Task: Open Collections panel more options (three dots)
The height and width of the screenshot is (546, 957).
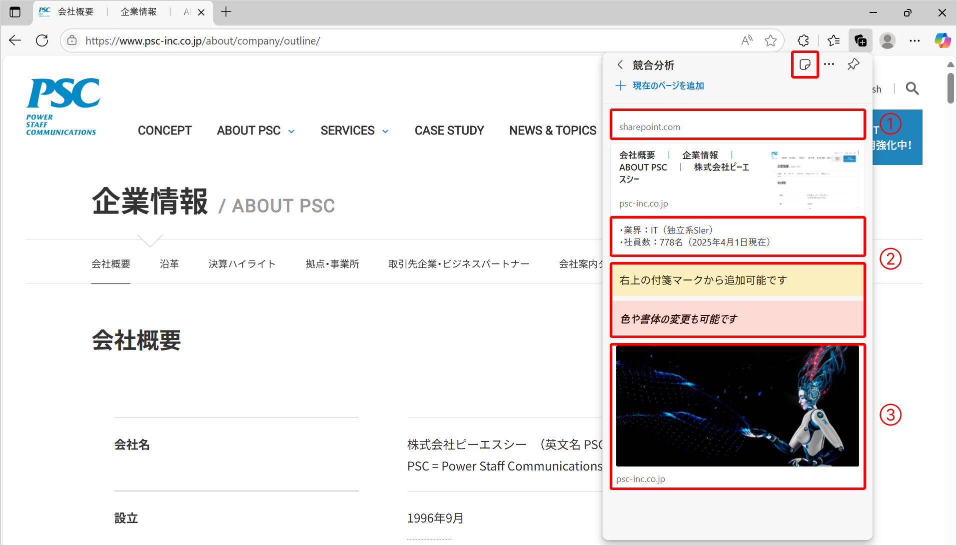Action: coord(829,64)
